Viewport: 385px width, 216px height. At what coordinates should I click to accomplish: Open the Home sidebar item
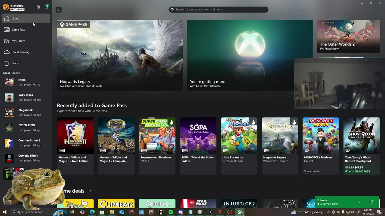[26, 19]
